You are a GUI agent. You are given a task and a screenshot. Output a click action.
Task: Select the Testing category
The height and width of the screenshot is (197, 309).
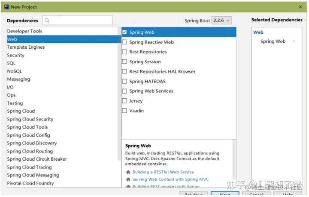point(62,103)
